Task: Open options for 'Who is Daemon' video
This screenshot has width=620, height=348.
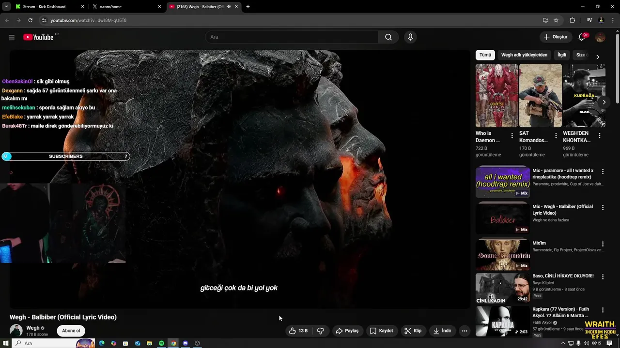Action: coord(512,136)
